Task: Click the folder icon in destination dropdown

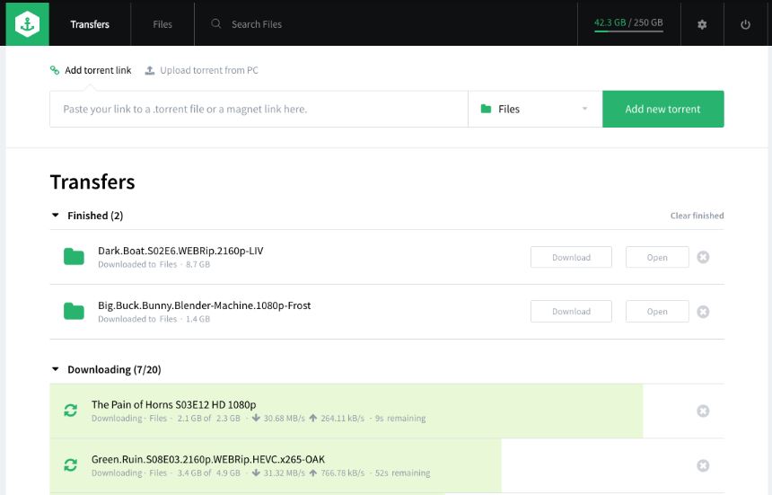Action: pyautogui.click(x=486, y=109)
